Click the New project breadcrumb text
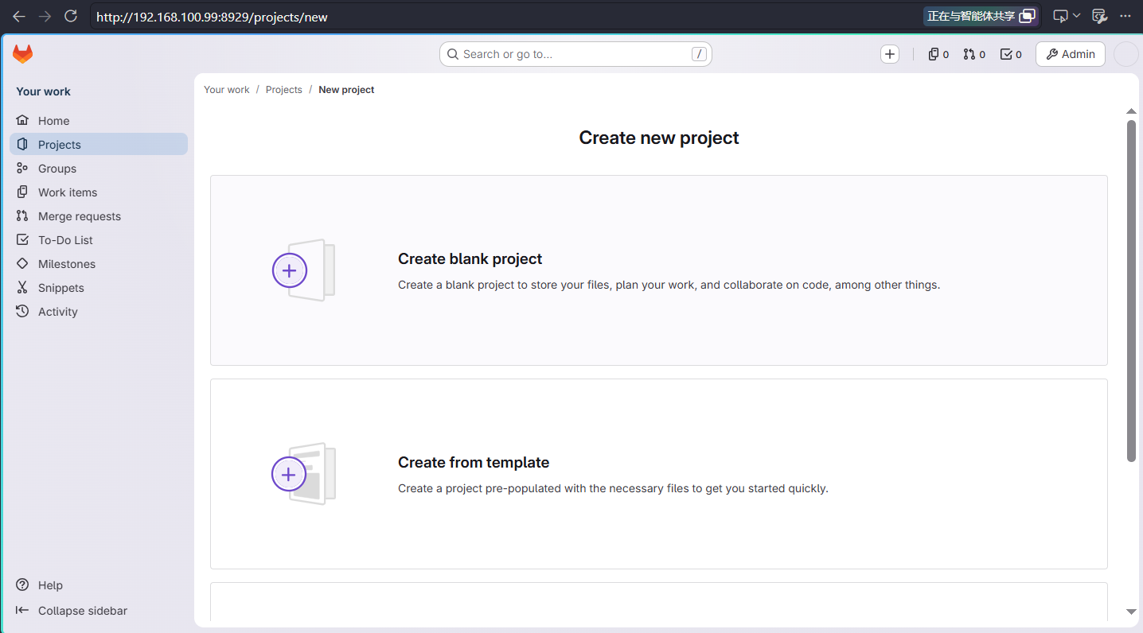1143x633 pixels. click(346, 90)
